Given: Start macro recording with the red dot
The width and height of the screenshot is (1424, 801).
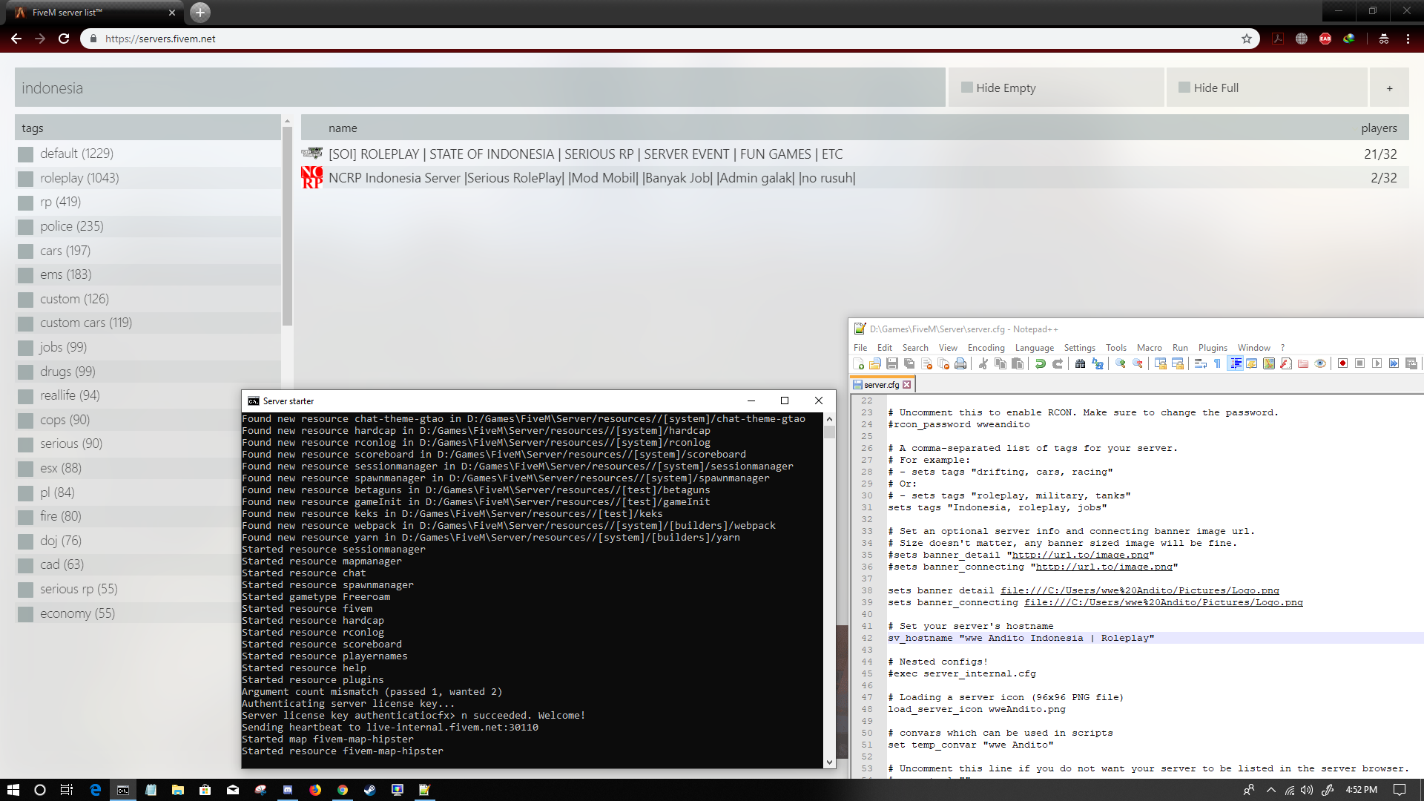Looking at the screenshot, I should pos(1343,363).
